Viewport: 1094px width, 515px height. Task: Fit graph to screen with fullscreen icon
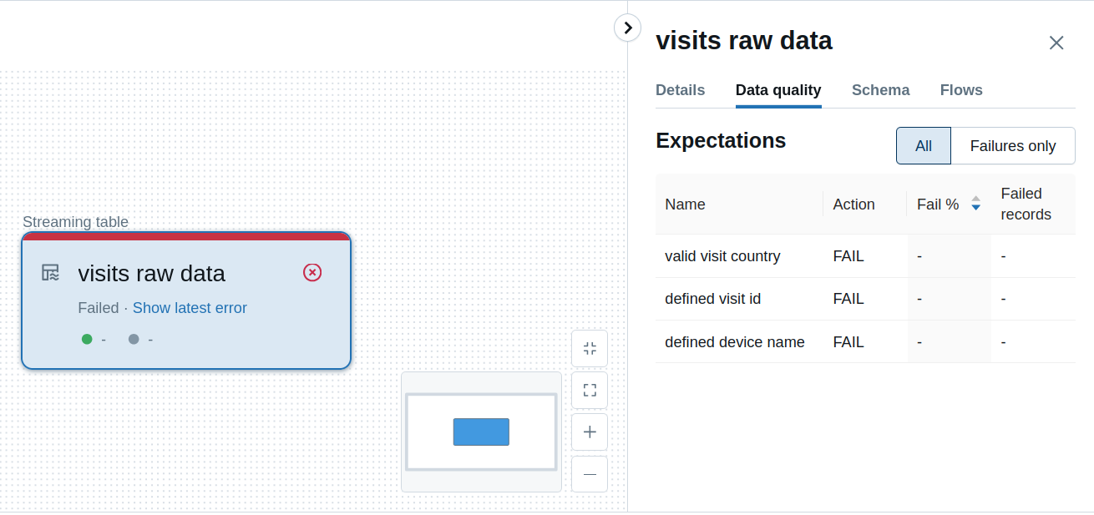(590, 390)
